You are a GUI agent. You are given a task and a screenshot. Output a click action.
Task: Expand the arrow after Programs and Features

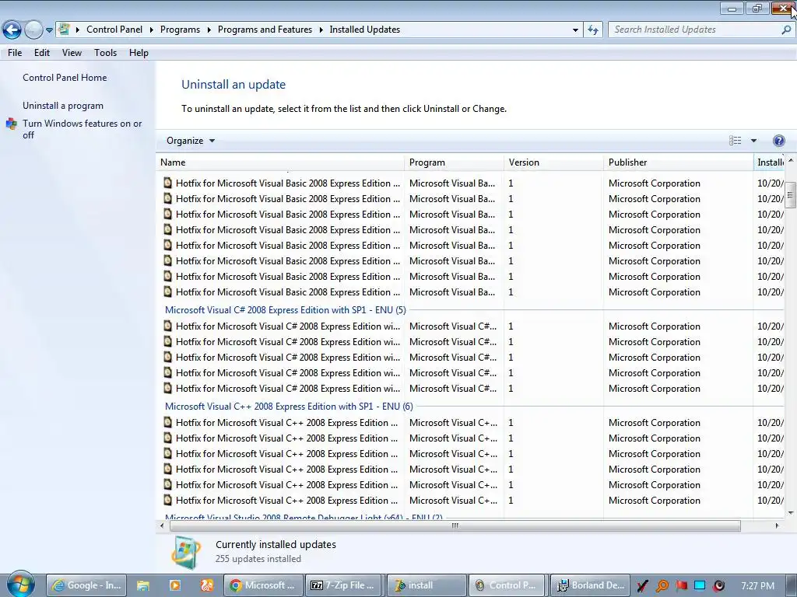click(x=321, y=30)
